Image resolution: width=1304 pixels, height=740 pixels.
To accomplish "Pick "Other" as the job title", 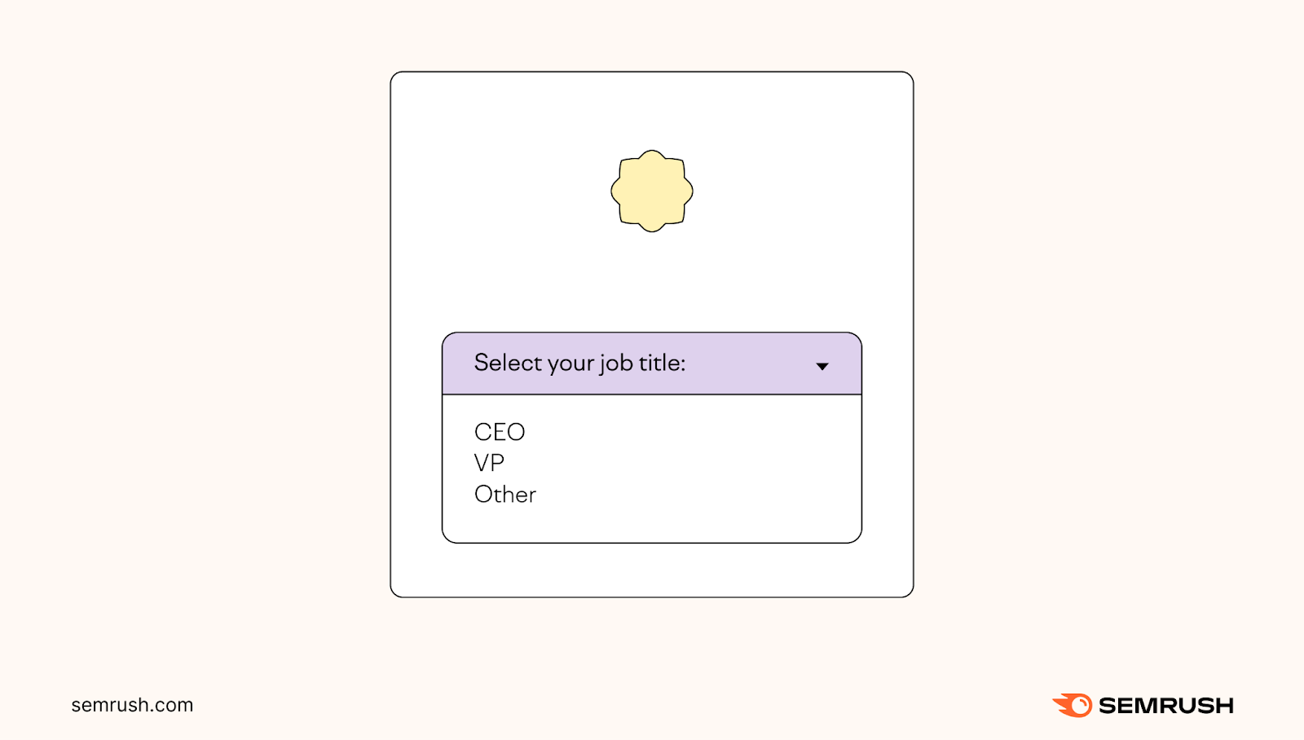I will pos(505,495).
